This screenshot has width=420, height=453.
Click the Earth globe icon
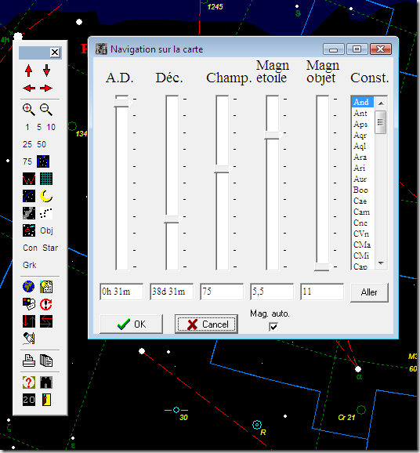tap(28, 287)
